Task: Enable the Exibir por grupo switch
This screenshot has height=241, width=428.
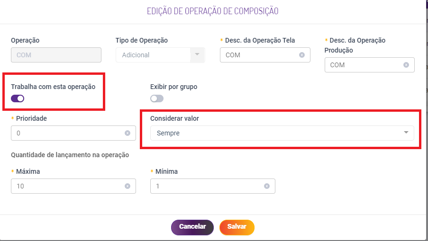Action: click(x=157, y=98)
